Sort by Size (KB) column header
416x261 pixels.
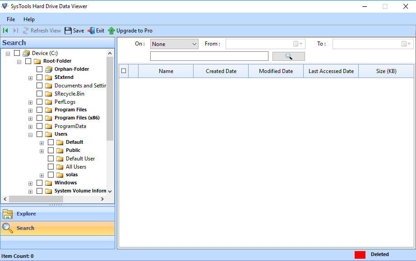(386, 71)
